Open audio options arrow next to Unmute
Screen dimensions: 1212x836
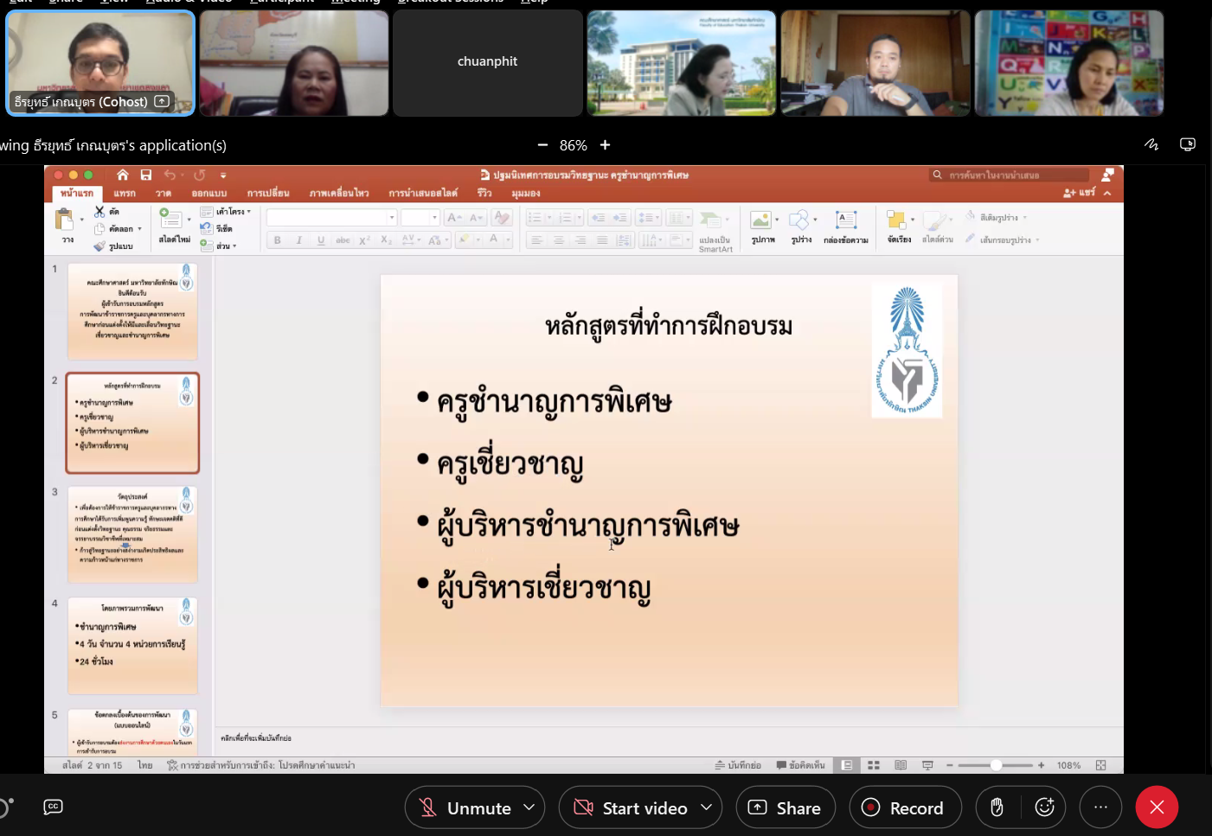click(x=529, y=807)
